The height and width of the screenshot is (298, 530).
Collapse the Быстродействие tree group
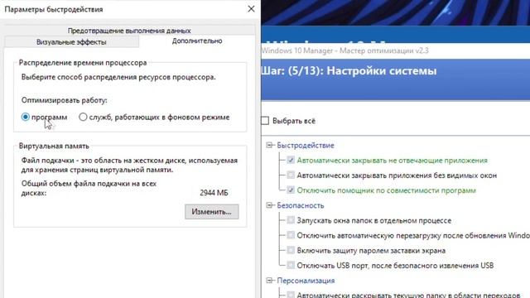click(x=269, y=146)
